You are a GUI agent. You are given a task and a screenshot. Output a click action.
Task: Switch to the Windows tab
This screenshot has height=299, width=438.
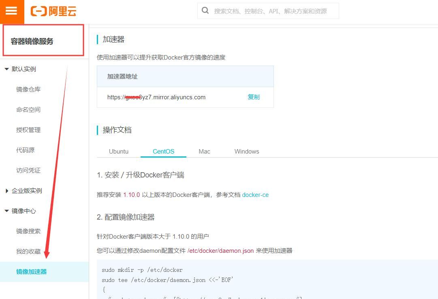click(x=246, y=151)
